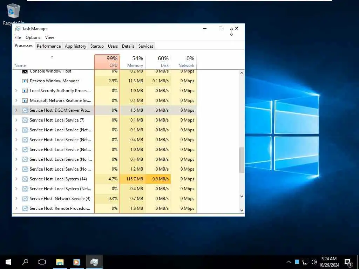Switch to the Startup tab

(x=97, y=46)
